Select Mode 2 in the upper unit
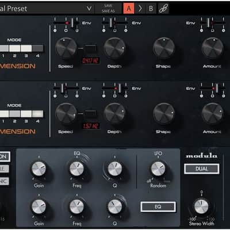230x230 pixels. click(x=14, y=48)
